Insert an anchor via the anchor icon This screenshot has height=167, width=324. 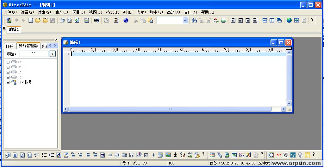[x=175, y=155]
